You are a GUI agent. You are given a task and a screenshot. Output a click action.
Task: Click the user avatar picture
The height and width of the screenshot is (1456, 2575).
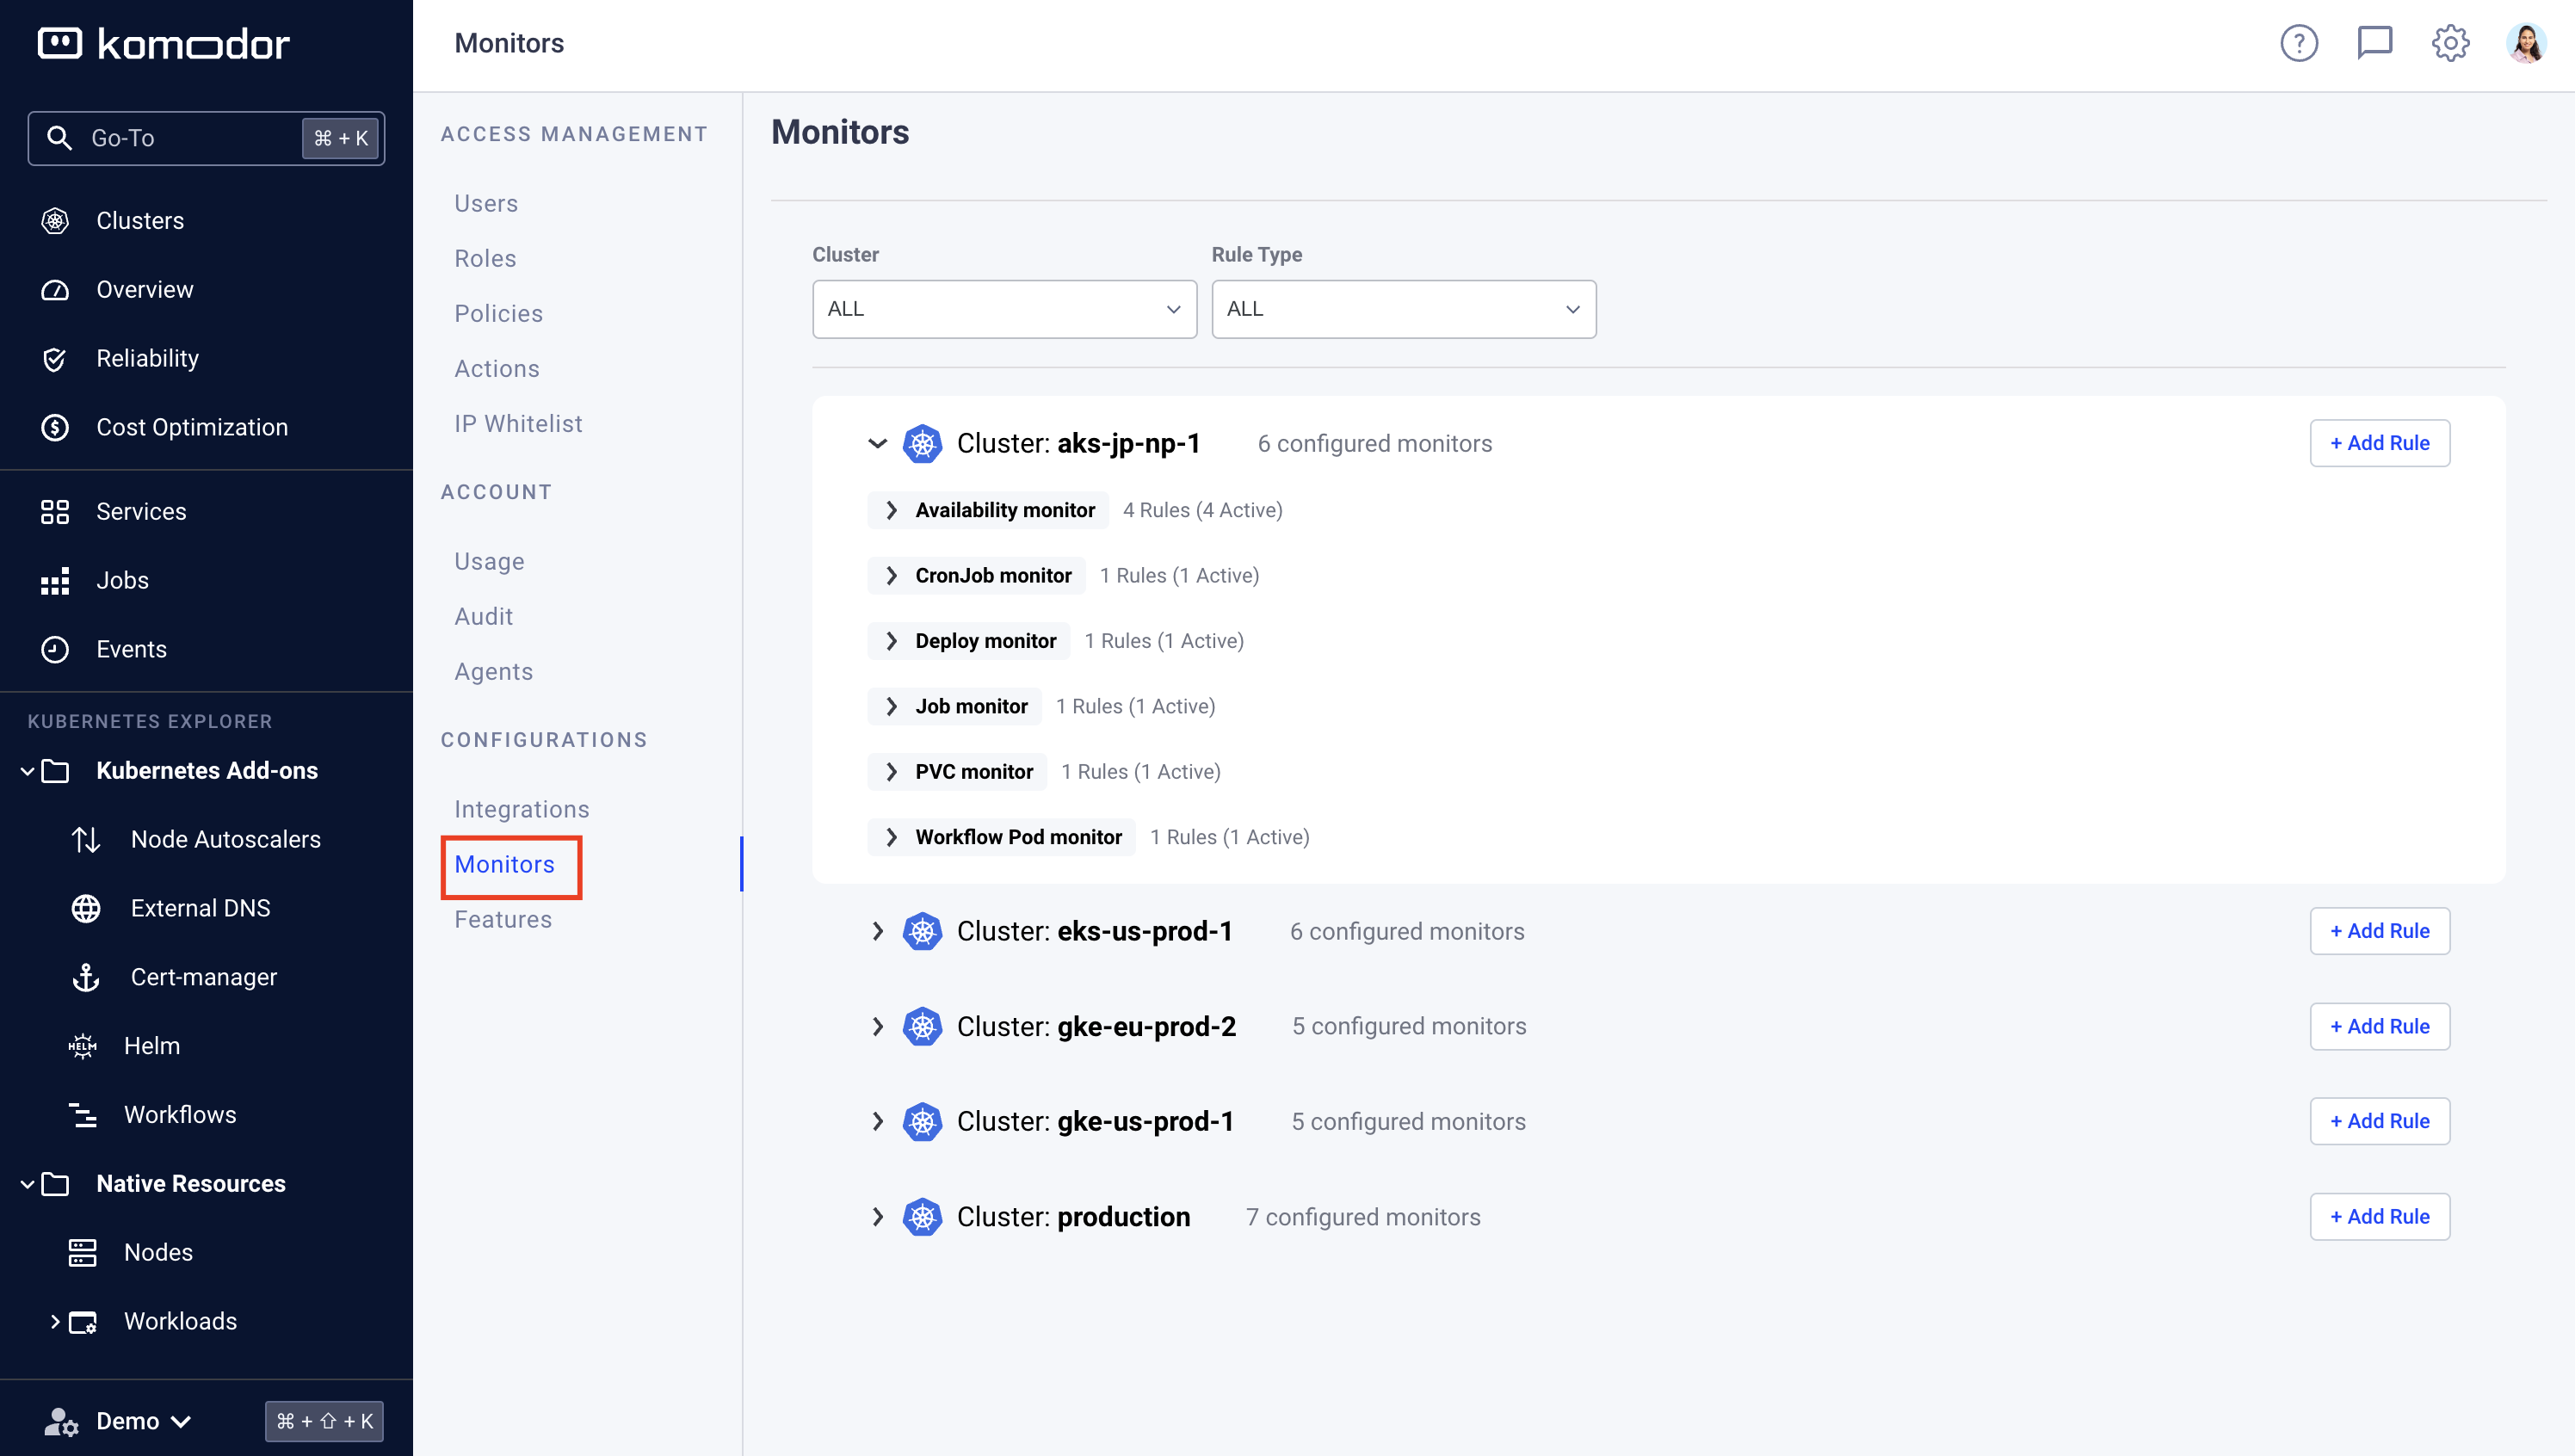[2526, 43]
